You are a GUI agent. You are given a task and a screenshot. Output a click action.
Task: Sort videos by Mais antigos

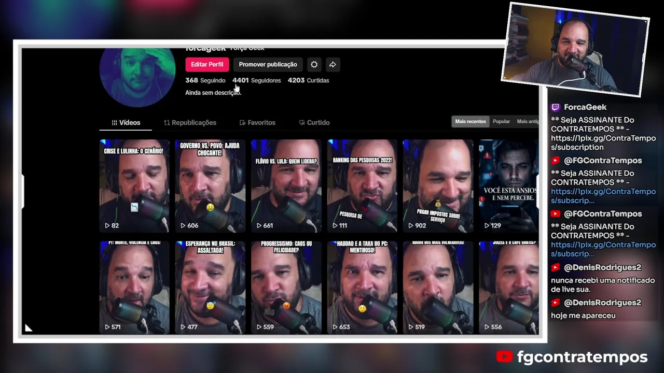tap(528, 121)
